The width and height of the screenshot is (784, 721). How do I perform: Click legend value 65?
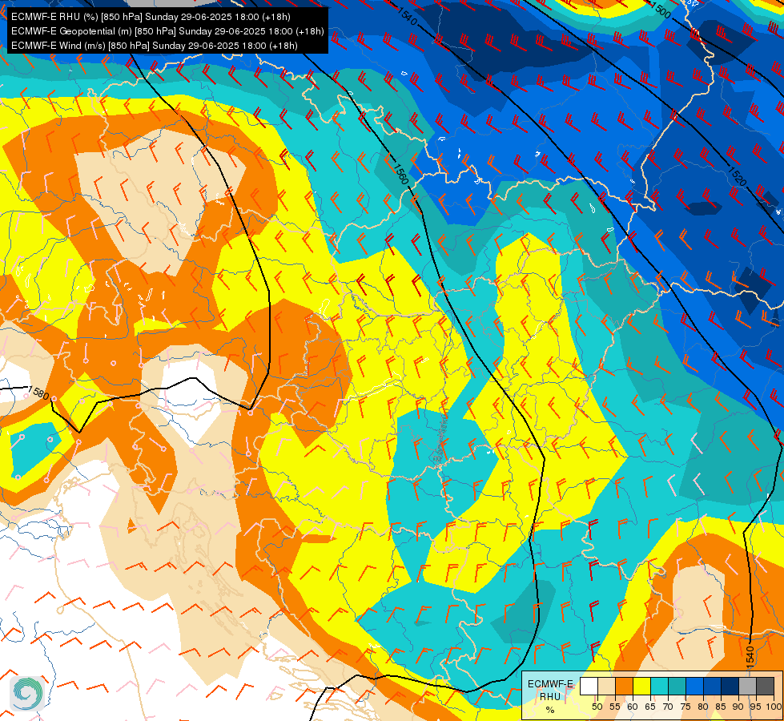[650, 707]
